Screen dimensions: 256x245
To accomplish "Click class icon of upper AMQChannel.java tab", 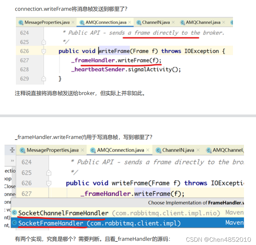I will (x=182, y=22).
